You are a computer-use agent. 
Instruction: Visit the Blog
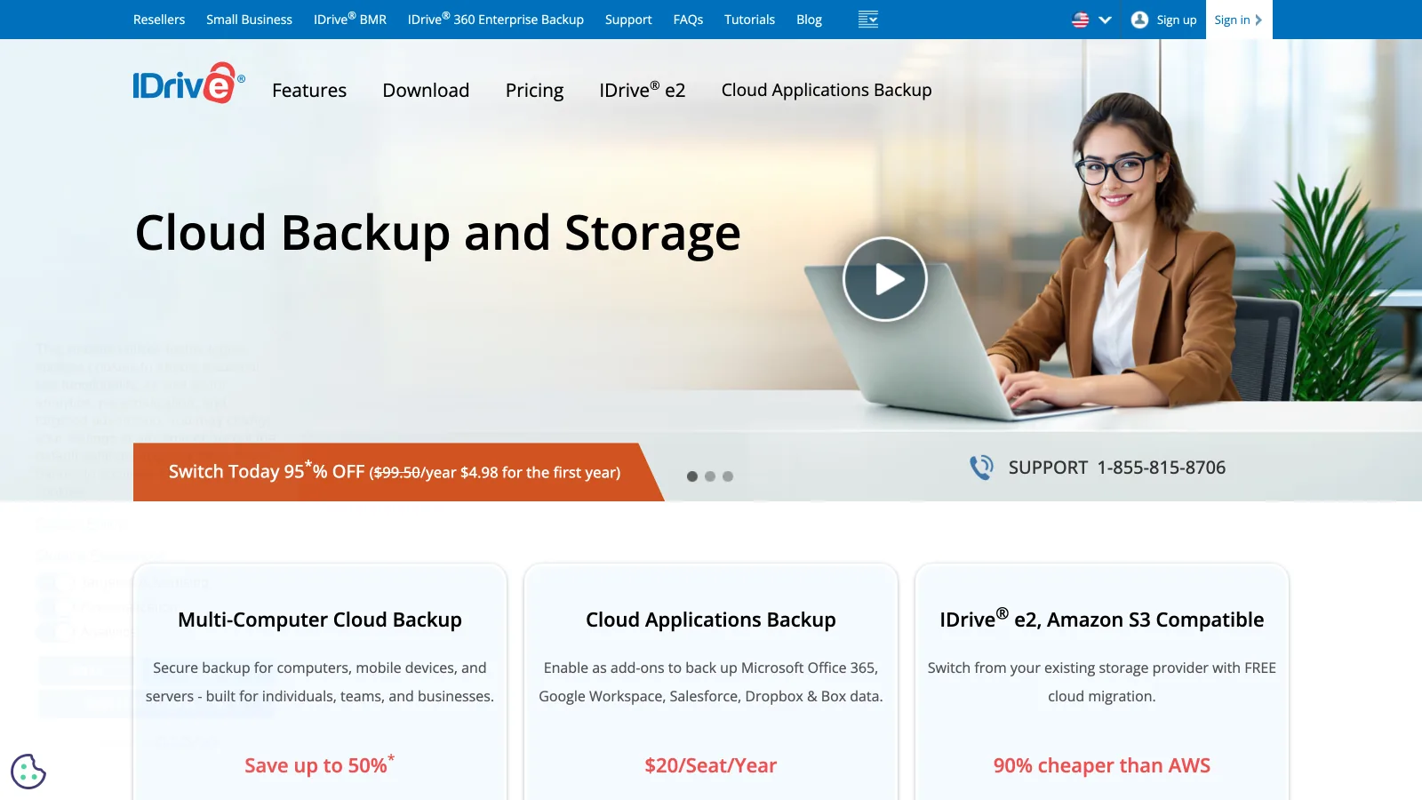coord(809,20)
